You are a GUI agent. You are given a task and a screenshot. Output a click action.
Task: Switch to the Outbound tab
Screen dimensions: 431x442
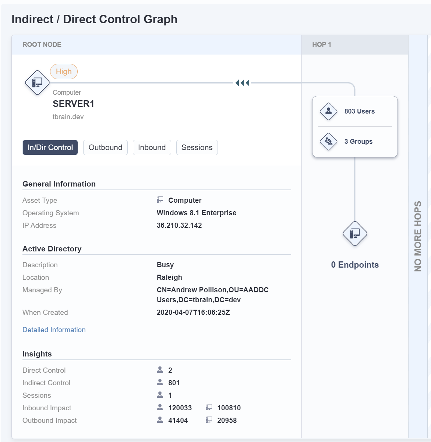105,147
